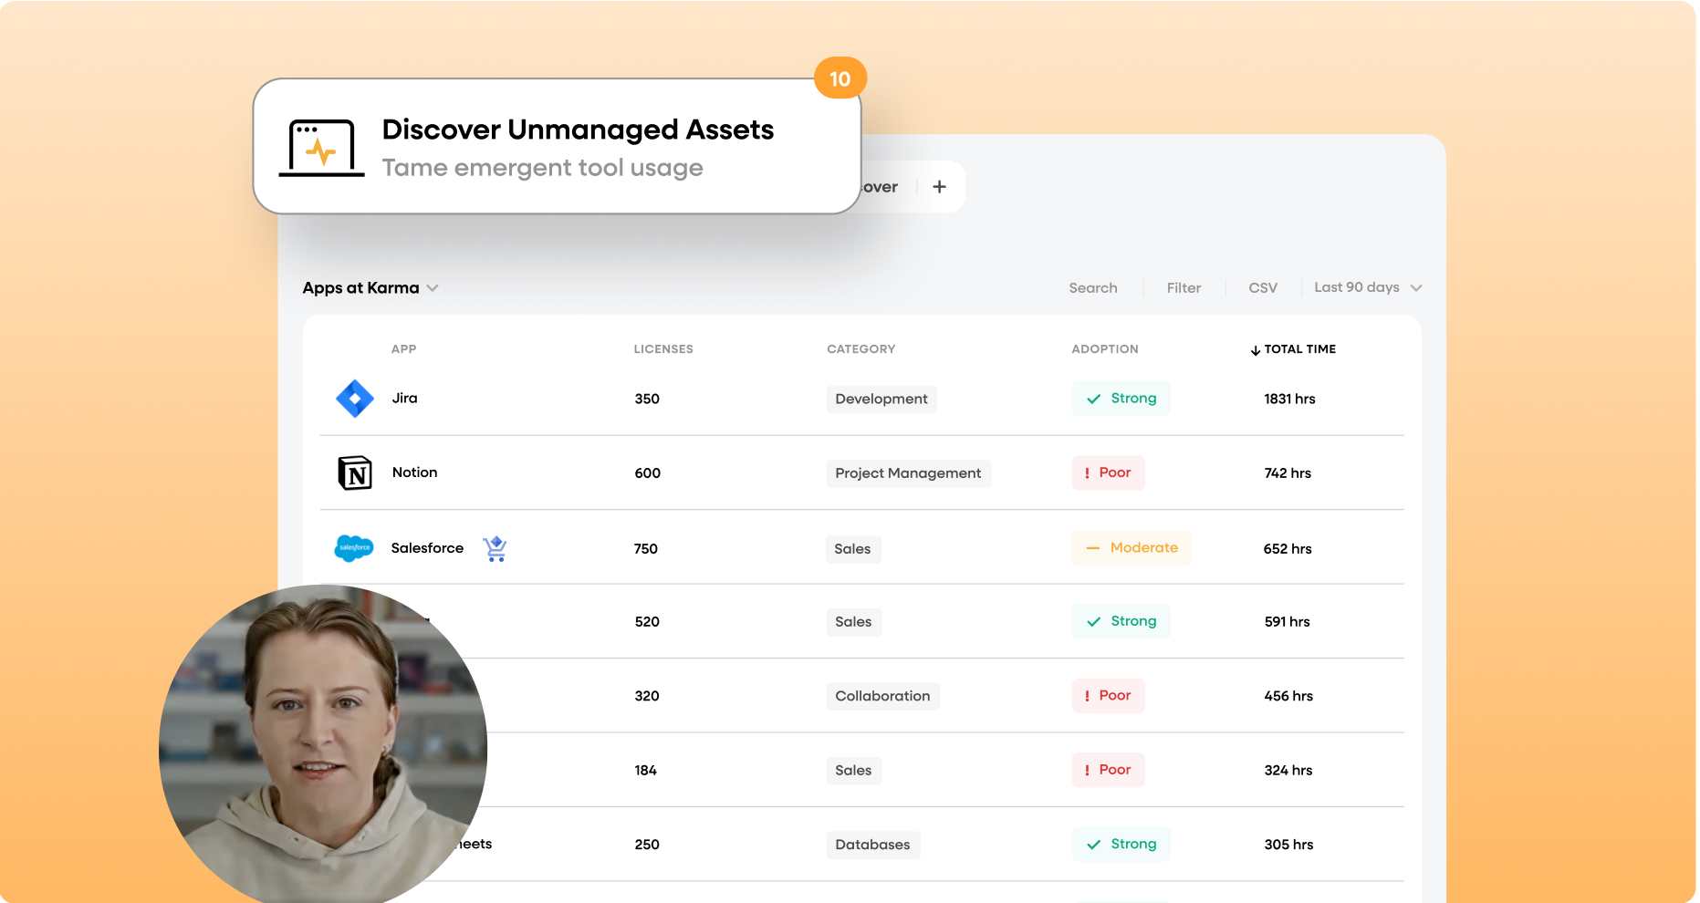Click the circular presenter video bubble
This screenshot has width=1700, height=903.
click(x=323, y=744)
